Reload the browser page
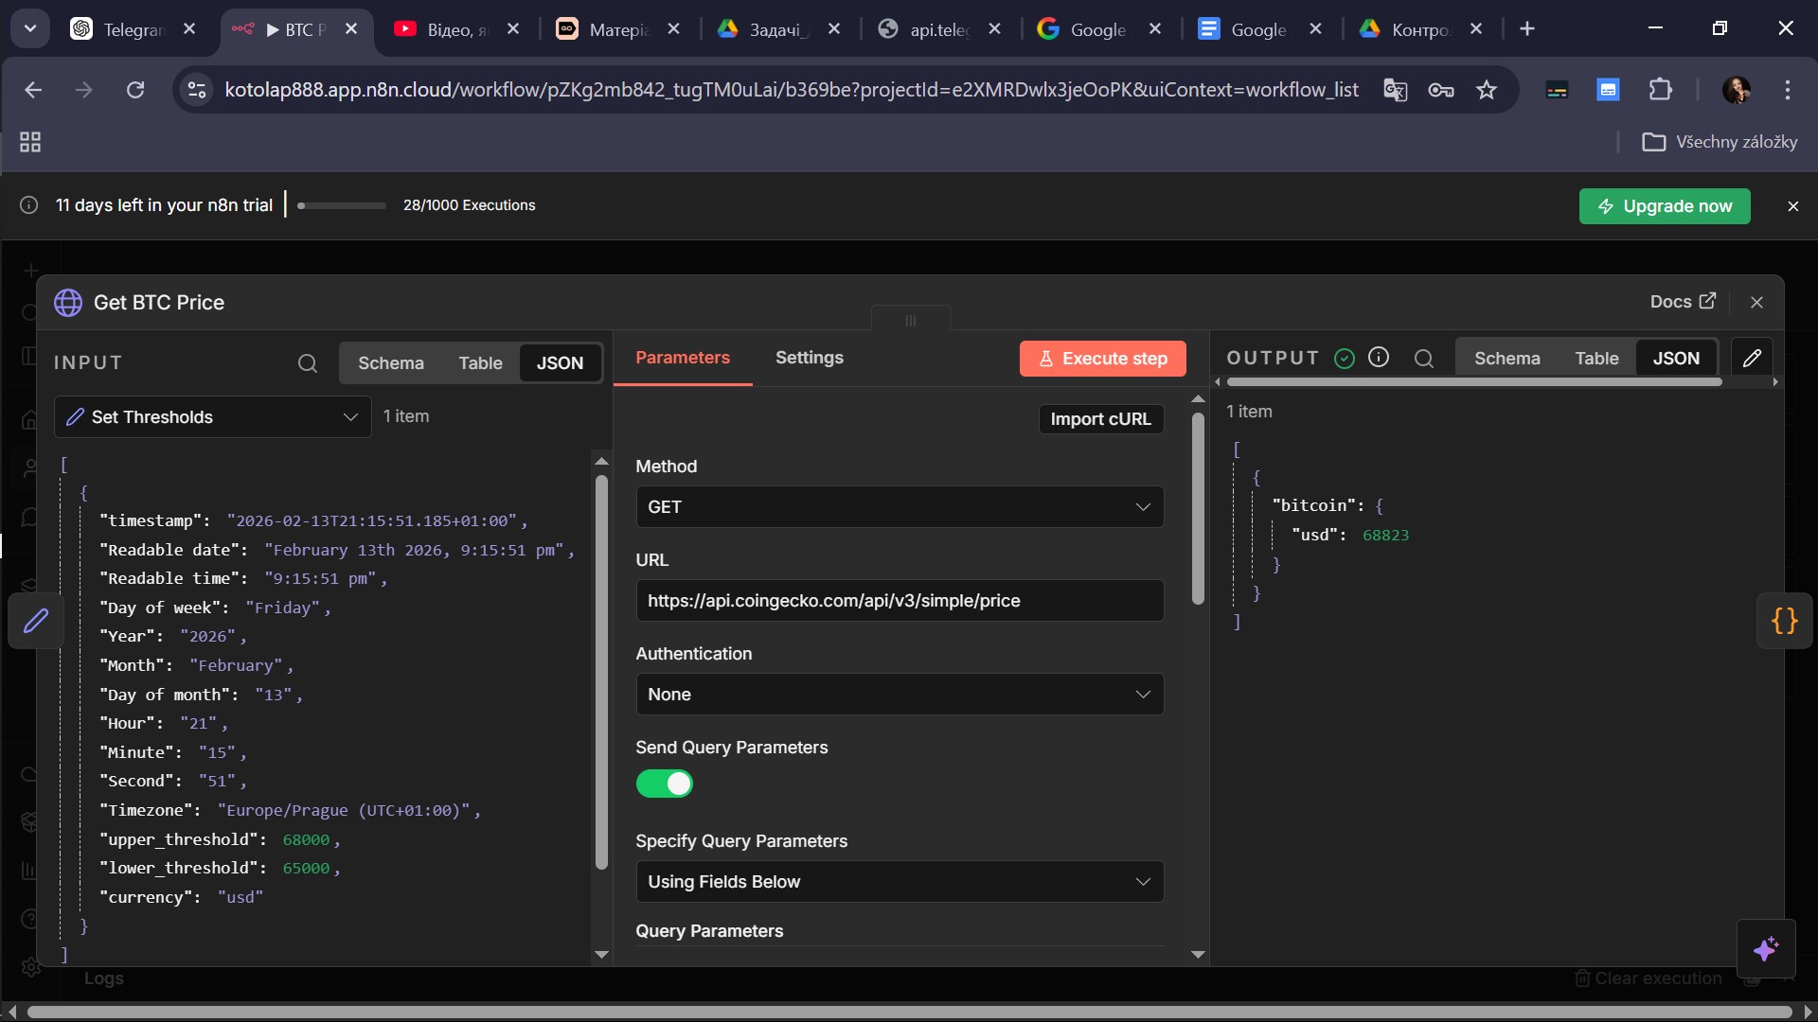The image size is (1818, 1022). (135, 90)
